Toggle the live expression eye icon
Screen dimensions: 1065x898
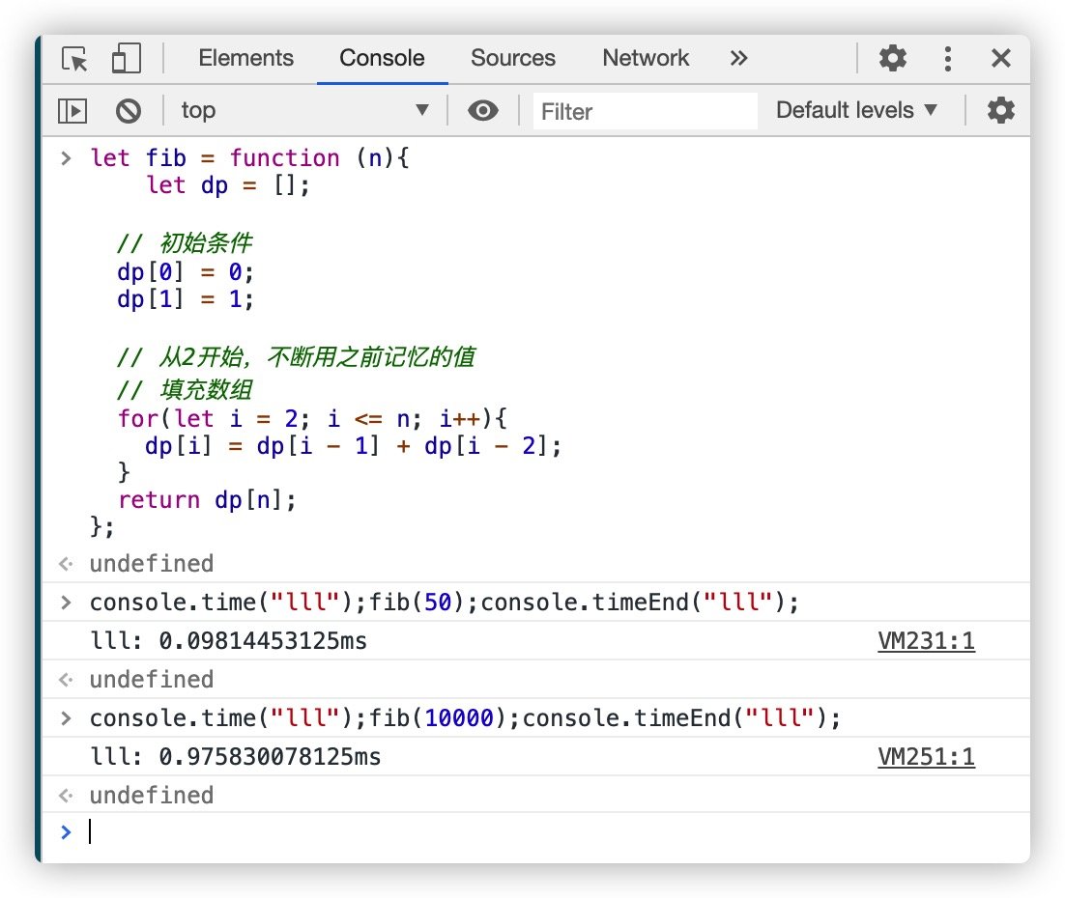coord(483,111)
